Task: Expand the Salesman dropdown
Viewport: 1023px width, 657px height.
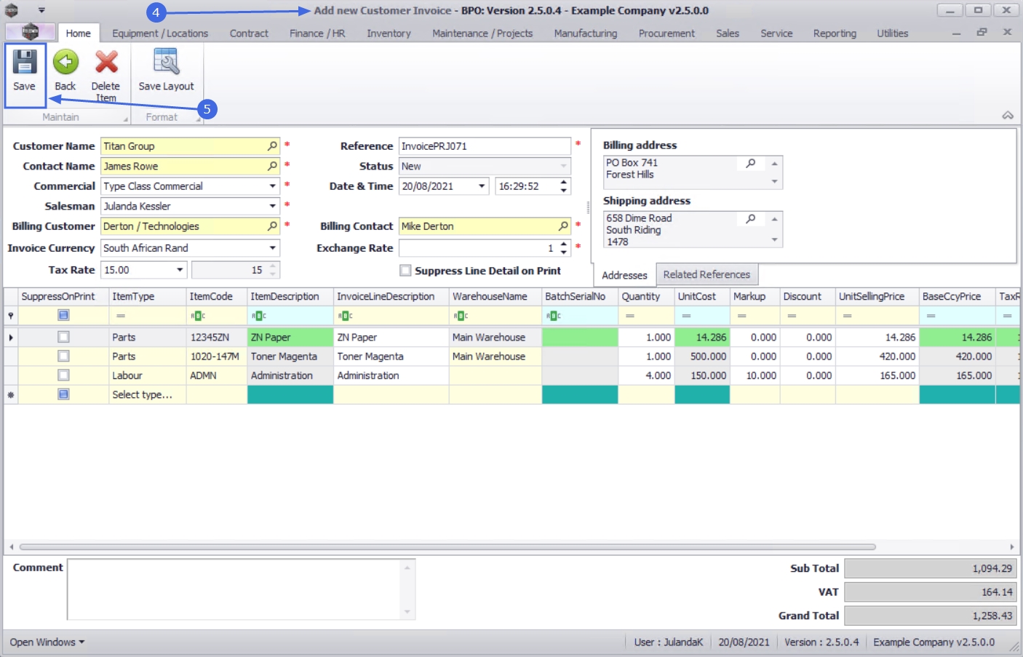Action: pyautogui.click(x=273, y=207)
